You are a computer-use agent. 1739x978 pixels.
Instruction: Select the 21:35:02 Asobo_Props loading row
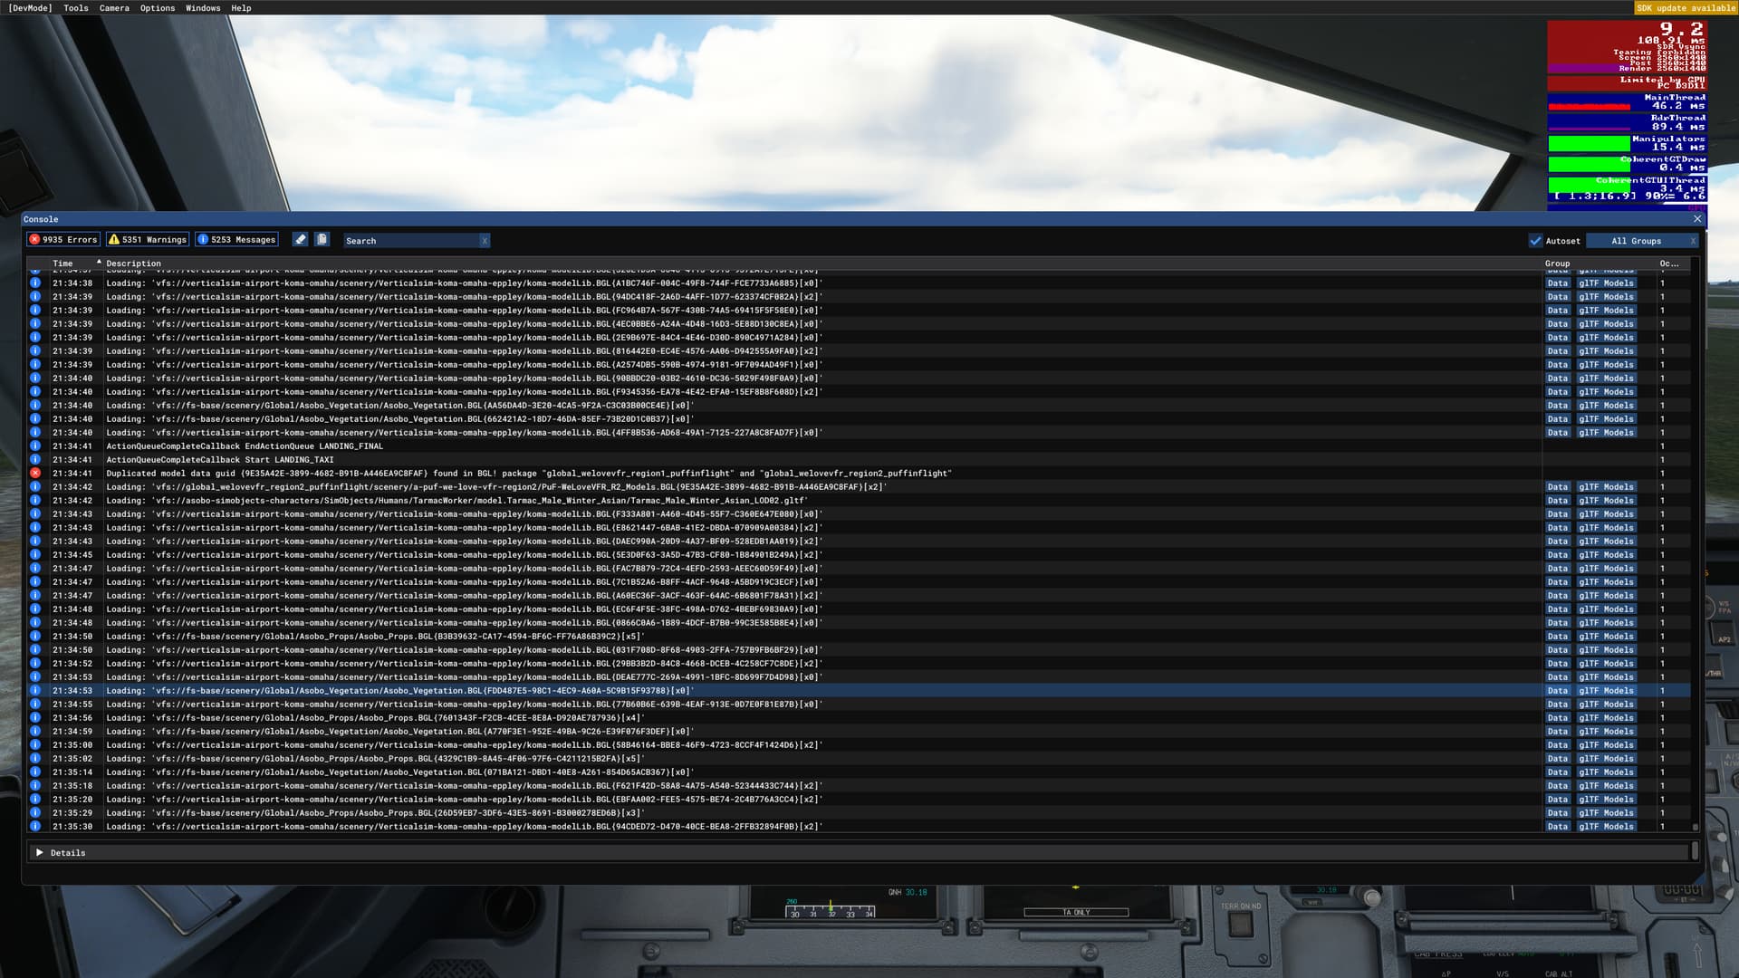coord(859,759)
